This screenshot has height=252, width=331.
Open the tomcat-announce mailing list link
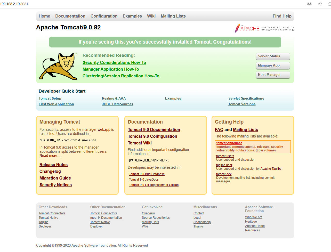tap(229, 143)
